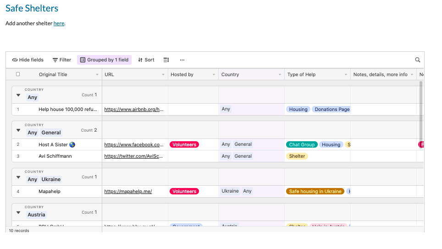
Task: Select 'Help house 100,000 refu...' row title
Action: pos(68,110)
